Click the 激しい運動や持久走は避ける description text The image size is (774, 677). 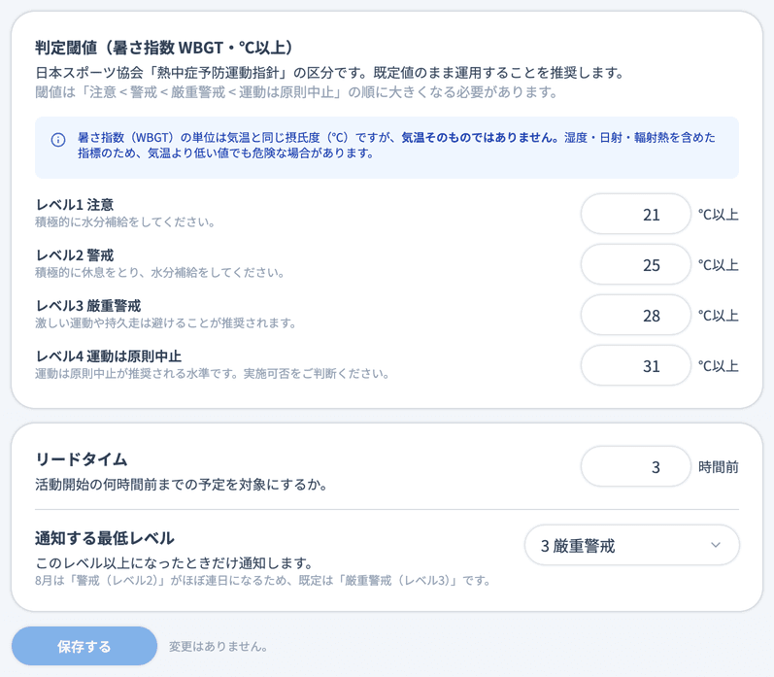point(166,322)
